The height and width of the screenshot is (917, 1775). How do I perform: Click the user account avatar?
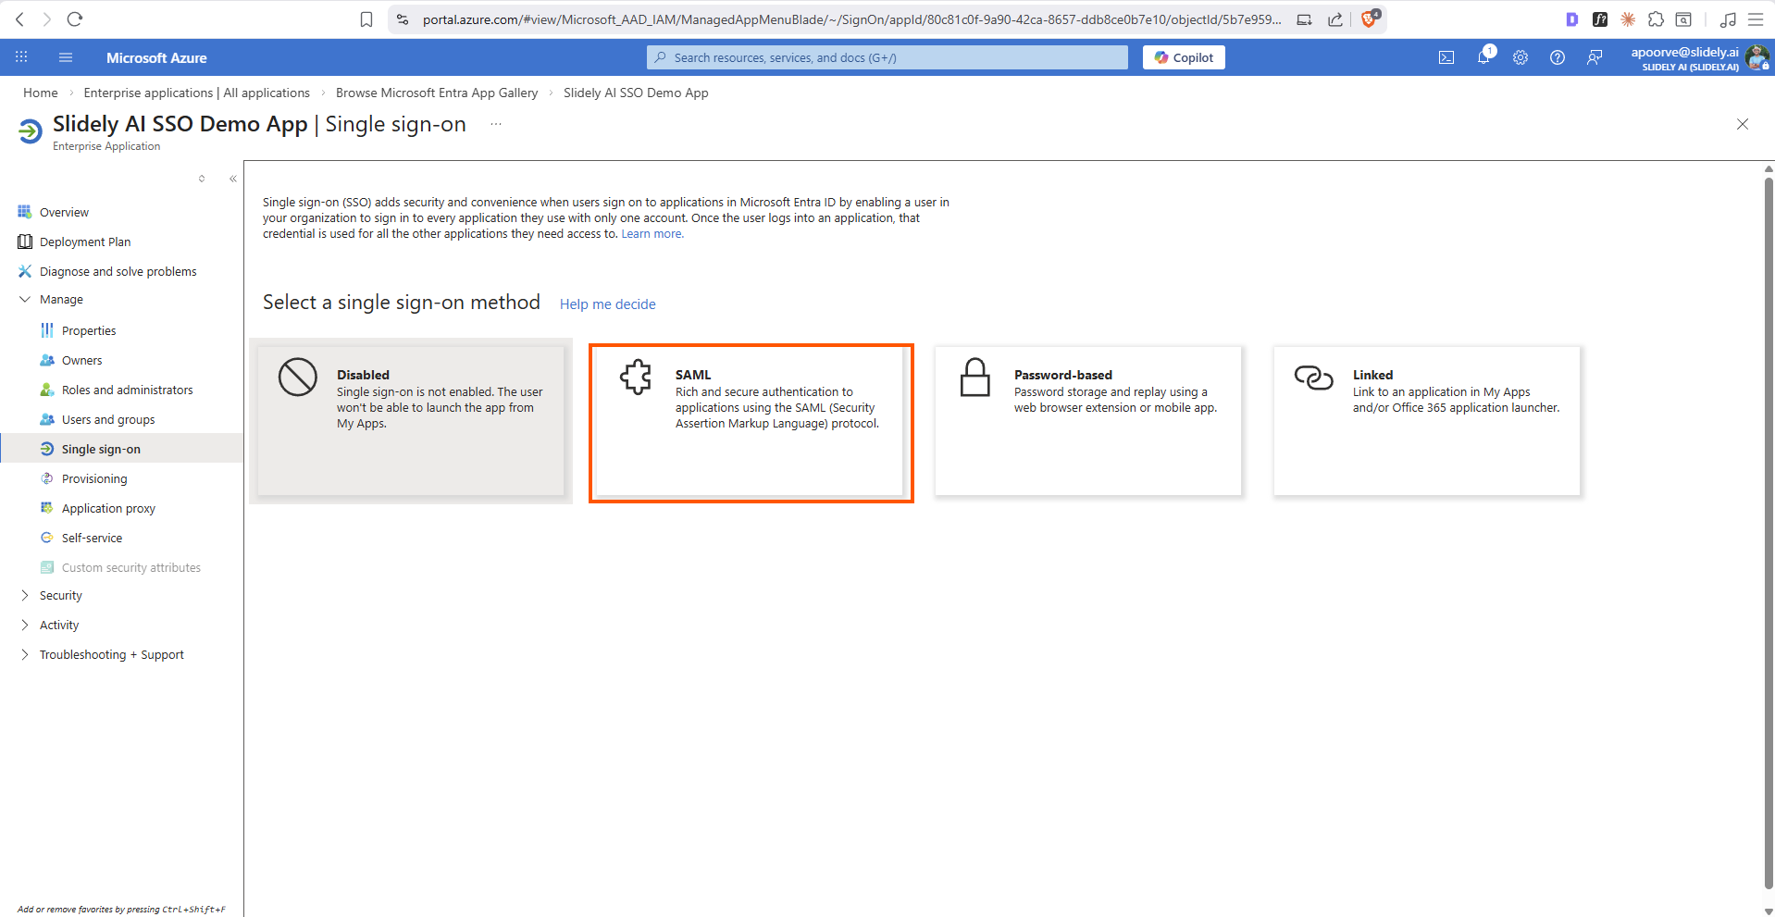1756,58
